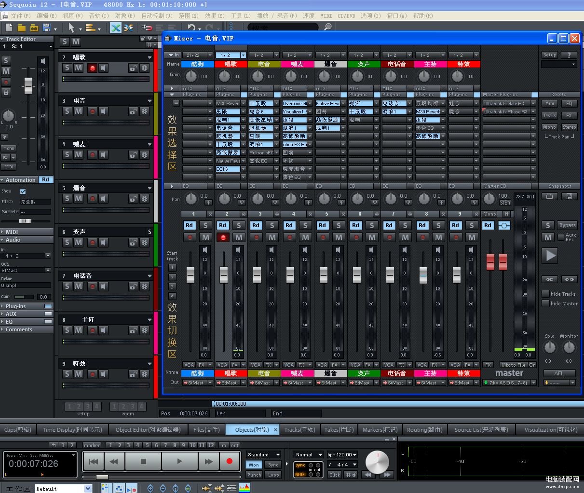Open the bpm 120.00 tempo dropdown
The height and width of the screenshot is (493, 584).
pos(342,455)
